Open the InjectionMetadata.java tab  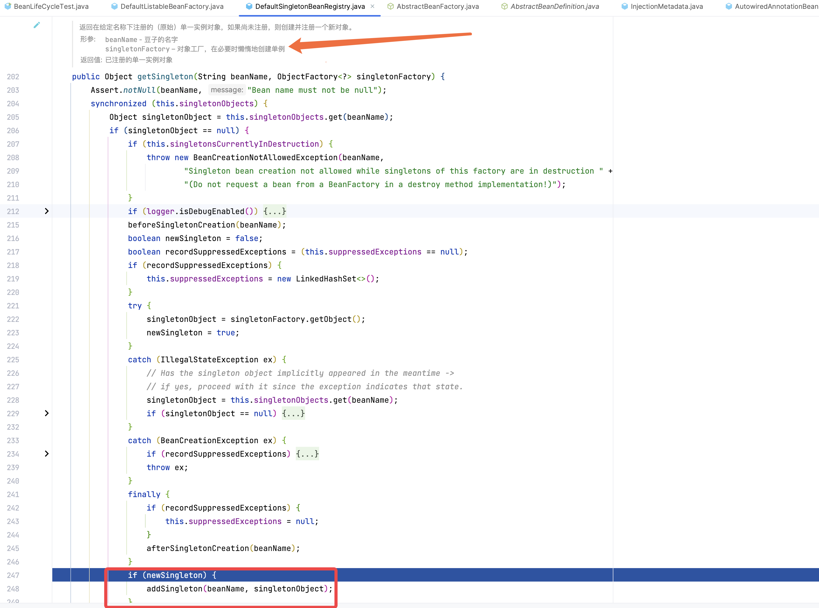(x=666, y=6)
